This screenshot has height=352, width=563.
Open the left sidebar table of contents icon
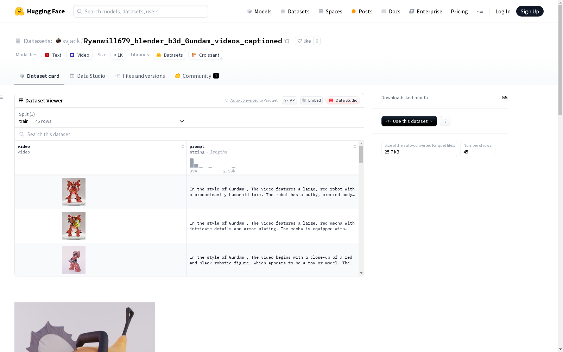(2, 97)
